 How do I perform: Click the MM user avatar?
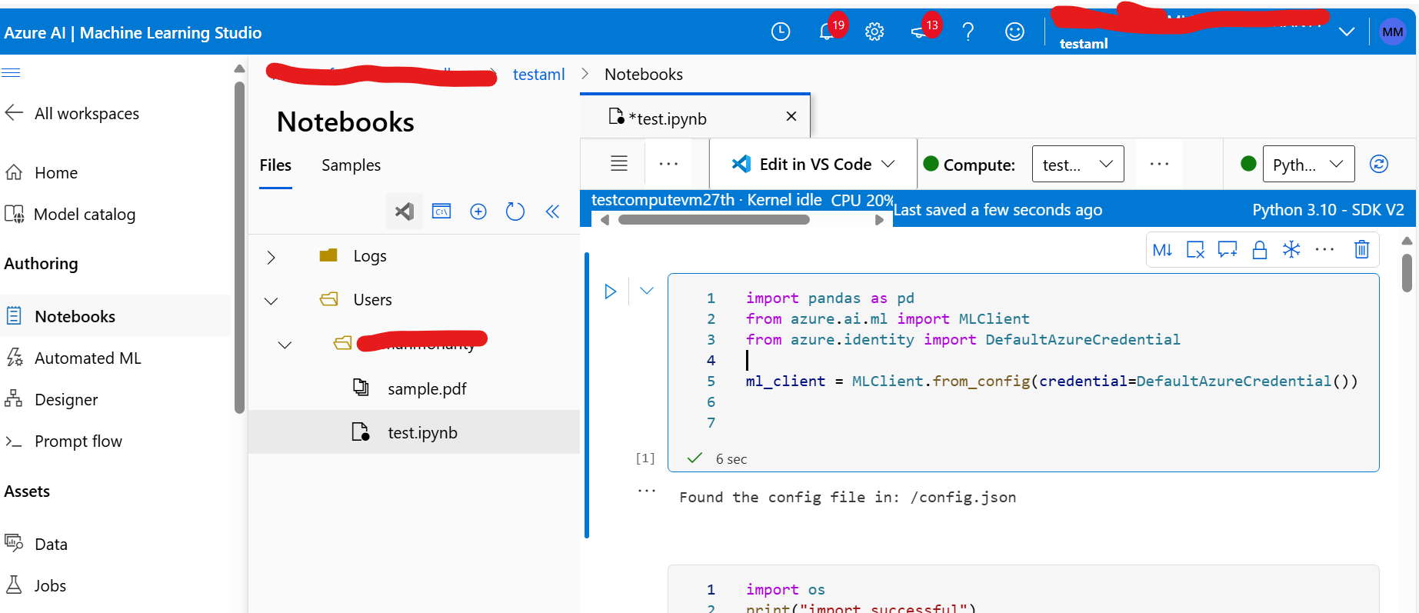tap(1393, 32)
